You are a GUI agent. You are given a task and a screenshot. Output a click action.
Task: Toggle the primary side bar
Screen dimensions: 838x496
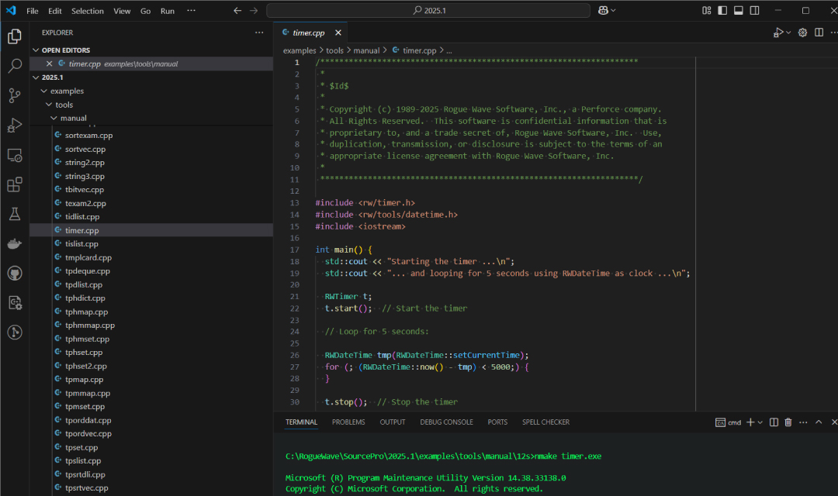[x=722, y=11]
